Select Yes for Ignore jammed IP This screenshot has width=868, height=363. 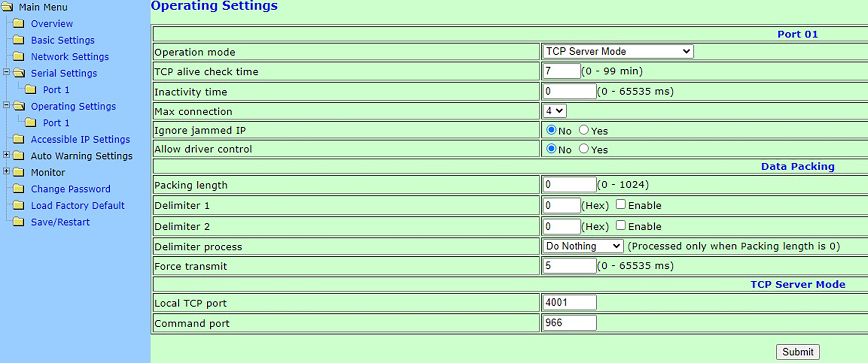click(x=584, y=130)
